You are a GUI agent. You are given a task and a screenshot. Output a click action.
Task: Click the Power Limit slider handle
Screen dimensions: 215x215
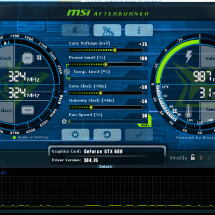tap(106, 64)
